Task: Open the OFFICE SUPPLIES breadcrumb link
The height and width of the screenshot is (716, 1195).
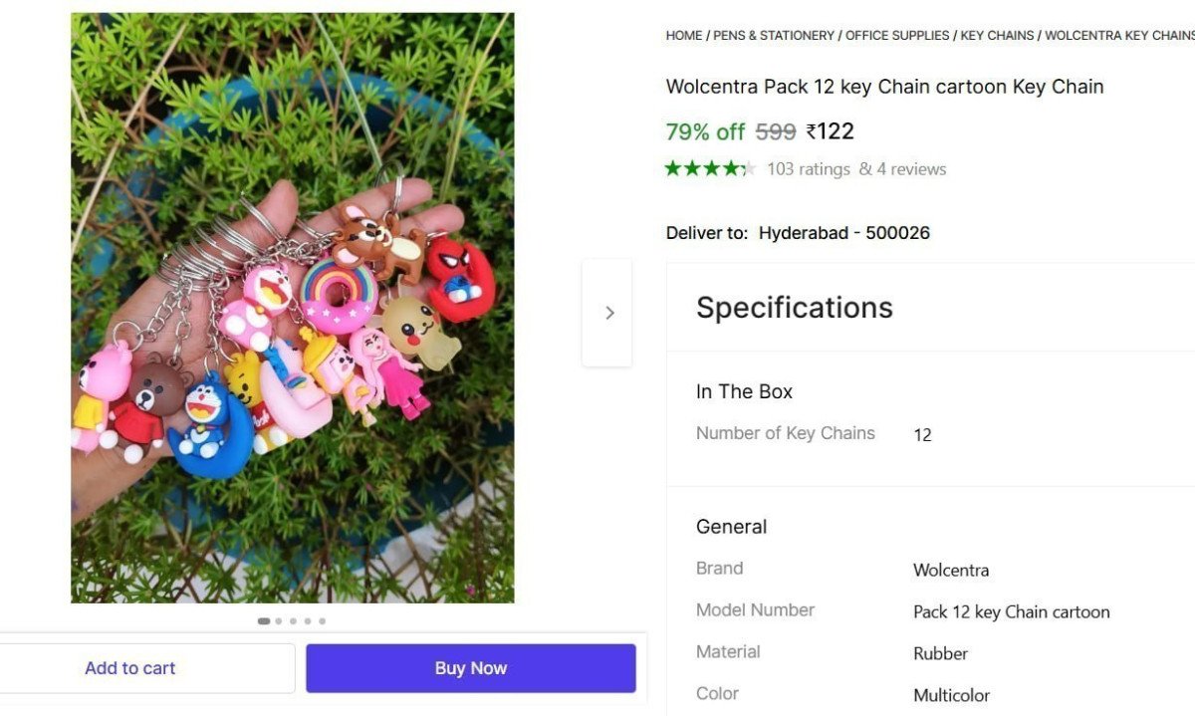Action: (895, 35)
